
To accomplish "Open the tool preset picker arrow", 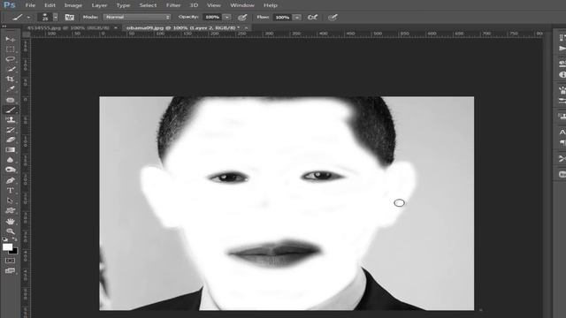I will pos(28,18).
